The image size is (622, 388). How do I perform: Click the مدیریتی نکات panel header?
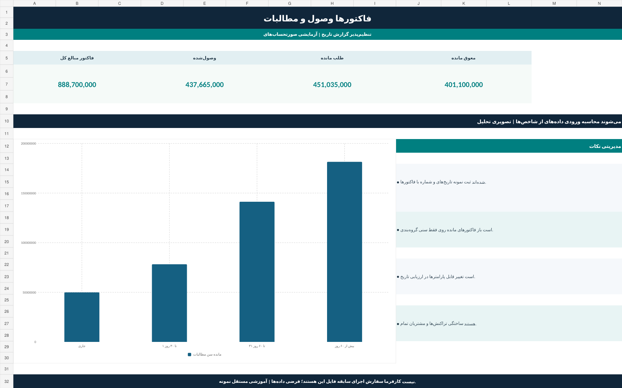click(509, 146)
